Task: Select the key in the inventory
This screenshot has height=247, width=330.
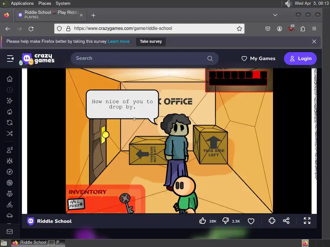Action: click(127, 203)
